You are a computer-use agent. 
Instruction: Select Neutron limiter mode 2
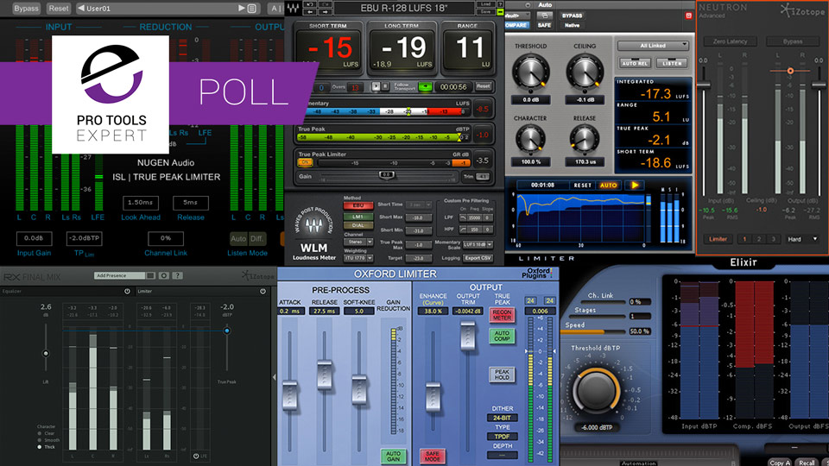click(759, 239)
